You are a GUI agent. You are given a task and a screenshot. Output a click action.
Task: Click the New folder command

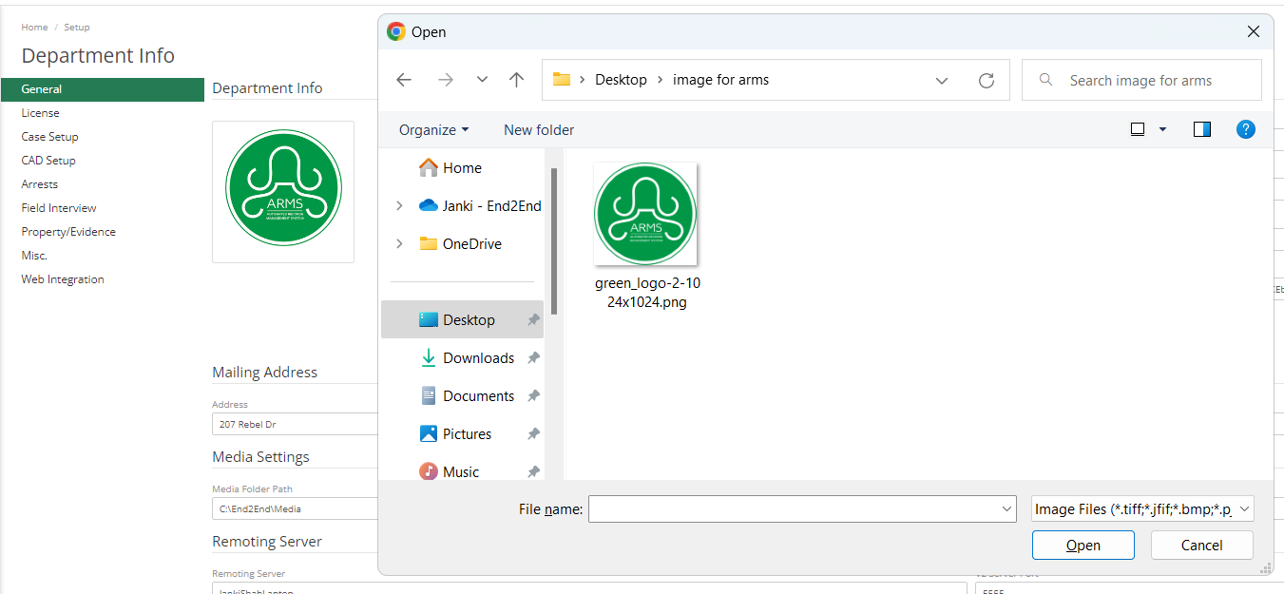point(538,129)
